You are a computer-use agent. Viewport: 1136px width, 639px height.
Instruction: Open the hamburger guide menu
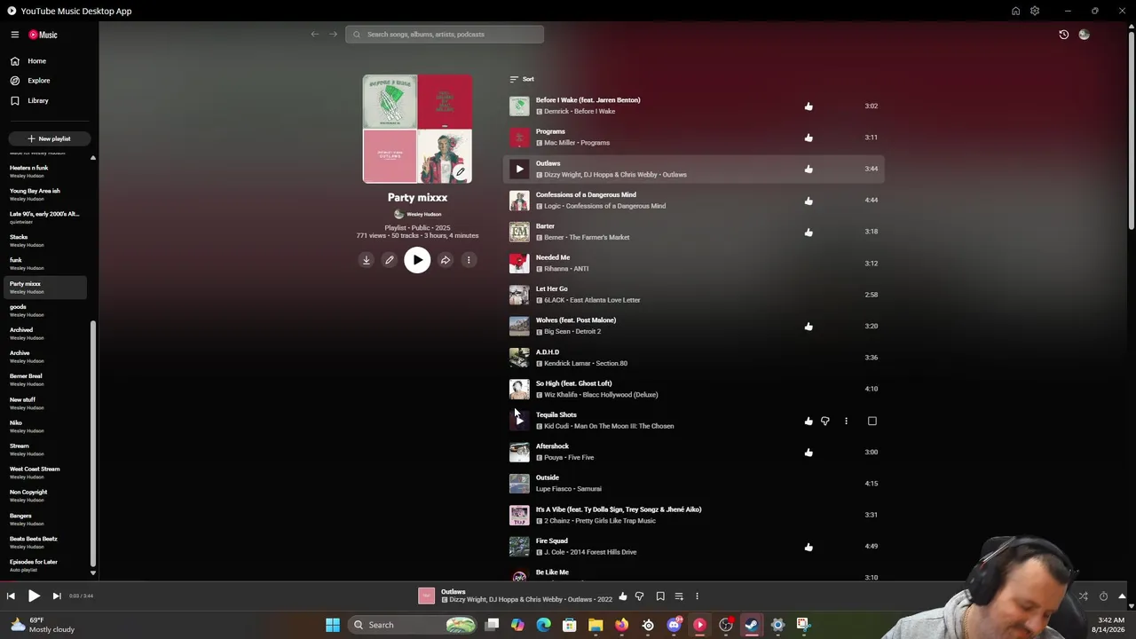click(x=15, y=35)
